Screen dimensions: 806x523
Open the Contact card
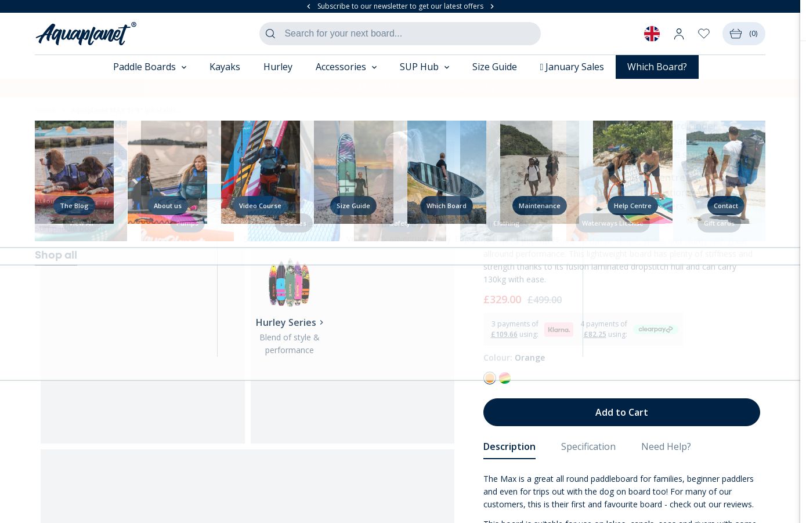(726, 172)
